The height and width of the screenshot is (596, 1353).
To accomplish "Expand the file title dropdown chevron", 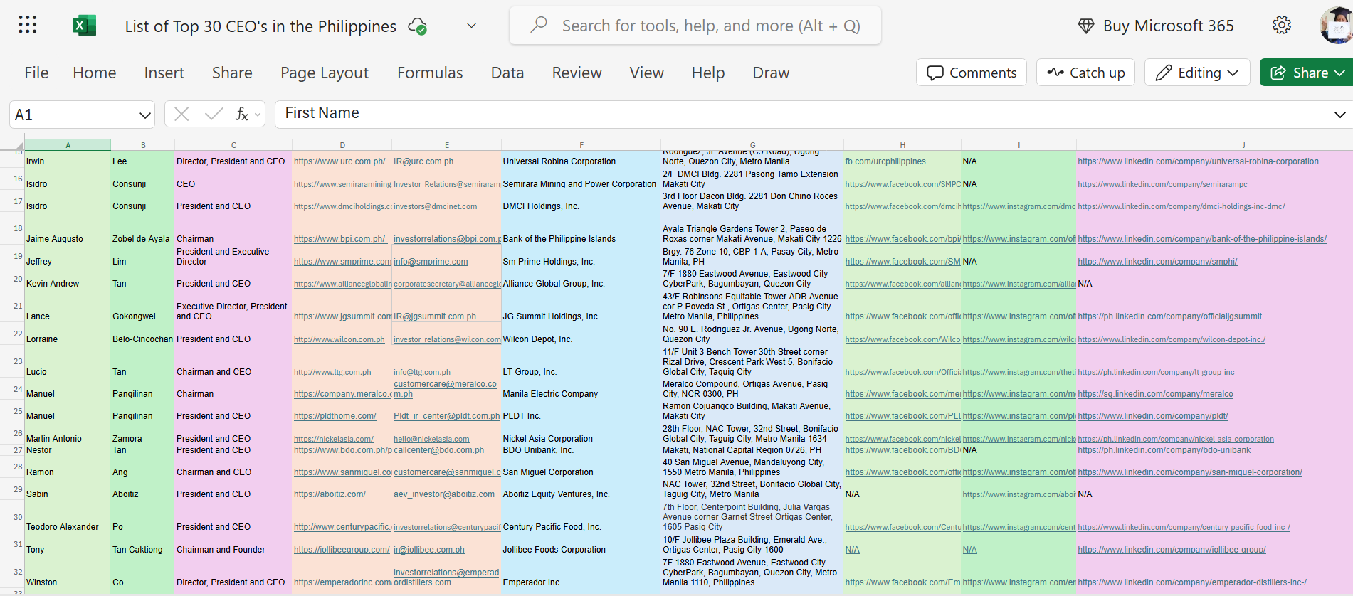I will pos(471,26).
